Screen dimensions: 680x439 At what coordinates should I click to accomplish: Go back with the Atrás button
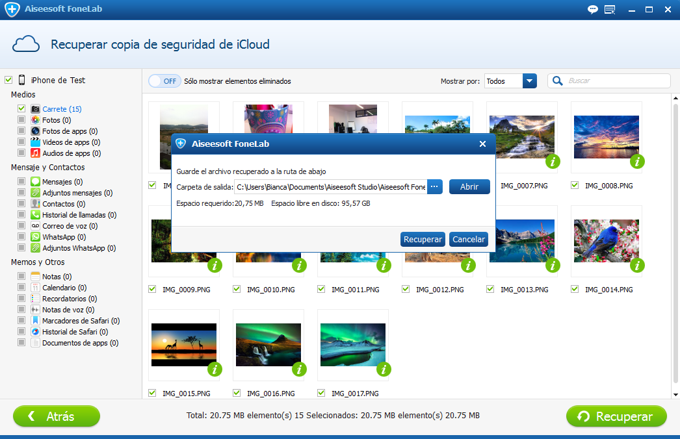point(57,416)
